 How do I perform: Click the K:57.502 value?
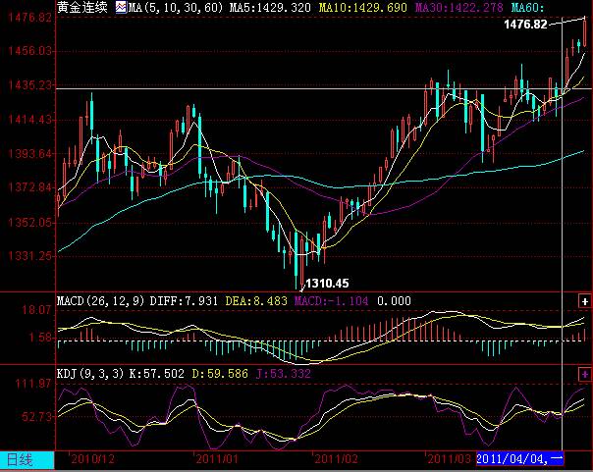[156, 374]
